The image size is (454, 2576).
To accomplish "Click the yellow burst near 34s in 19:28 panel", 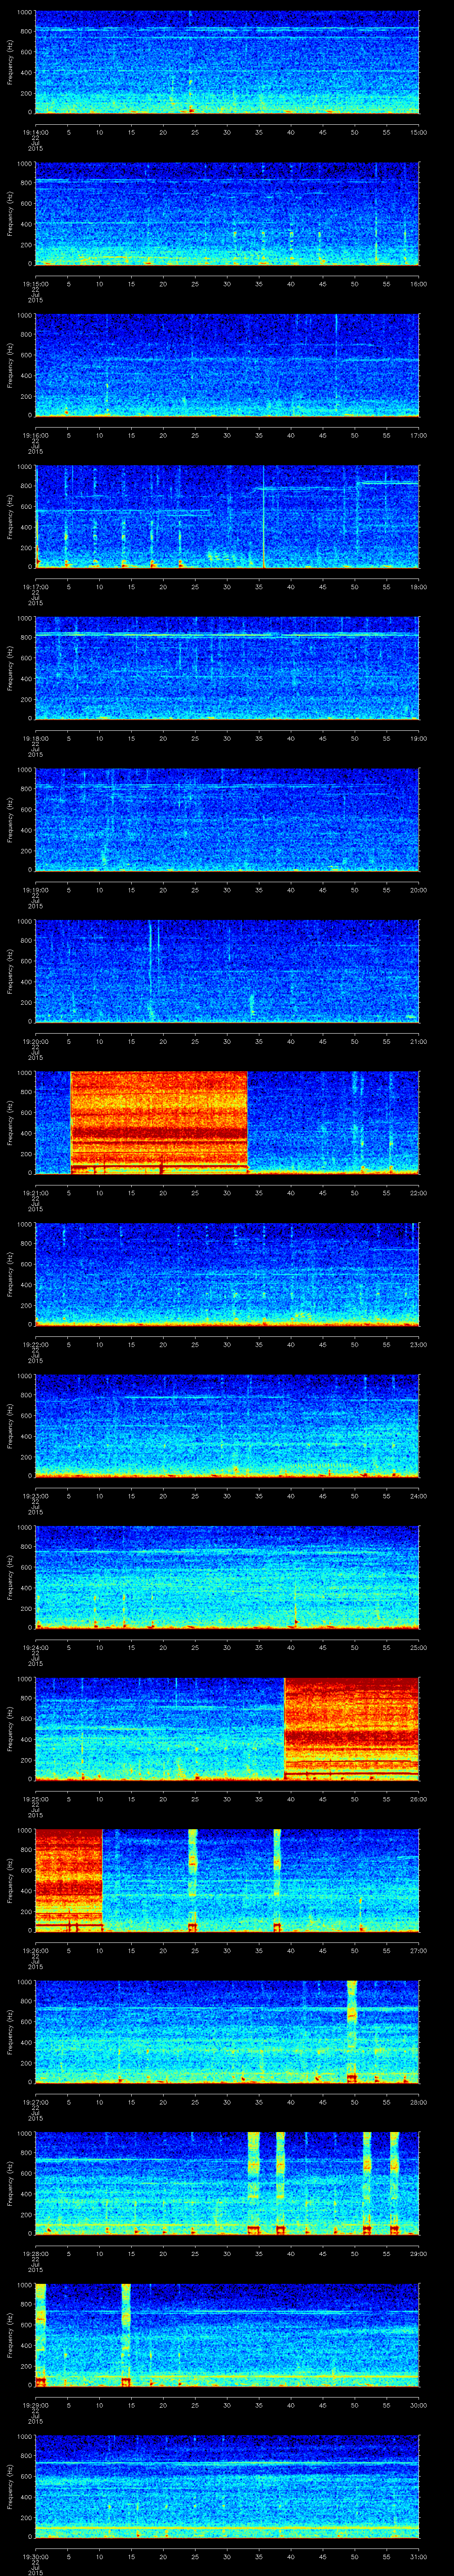I will click(x=254, y=2183).
